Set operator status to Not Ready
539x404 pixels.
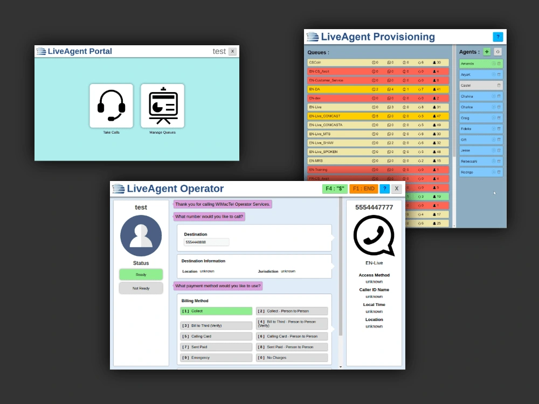141,288
